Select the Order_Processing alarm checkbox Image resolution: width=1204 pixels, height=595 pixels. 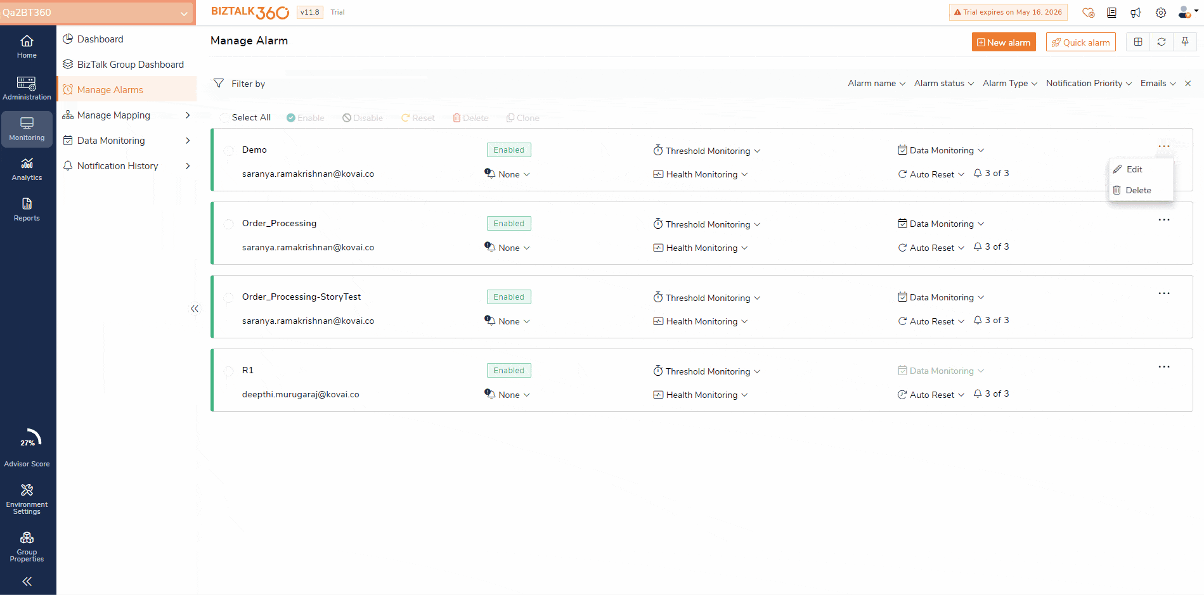tap(228, 224)
